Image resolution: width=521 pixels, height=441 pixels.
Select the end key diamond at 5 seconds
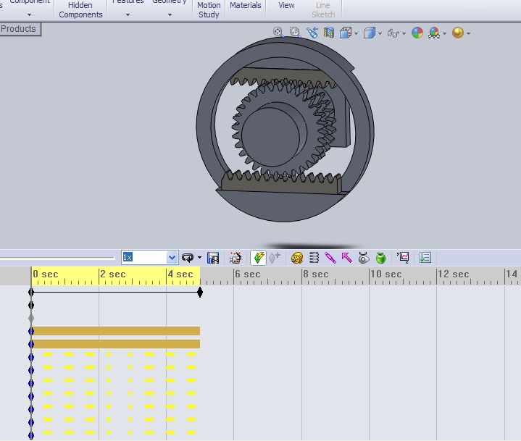click(200, 293)
